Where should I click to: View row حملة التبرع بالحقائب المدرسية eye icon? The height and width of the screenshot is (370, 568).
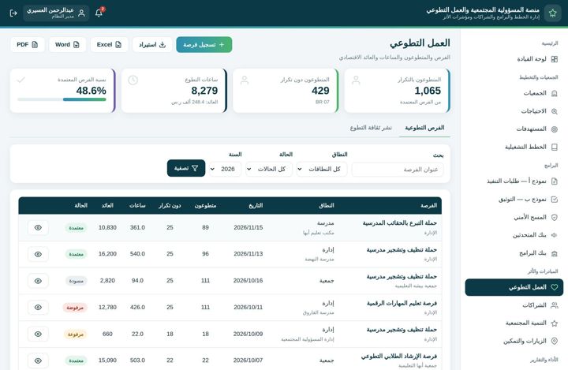(38, 227)
